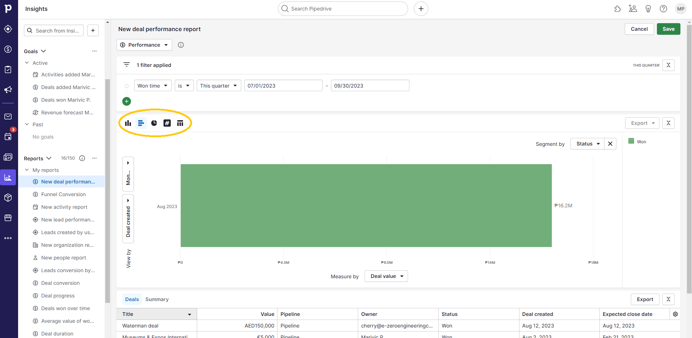The width and height of the screenshot is (692, 338).
Task: Click the green Won legend swatch
Action: 631,141
